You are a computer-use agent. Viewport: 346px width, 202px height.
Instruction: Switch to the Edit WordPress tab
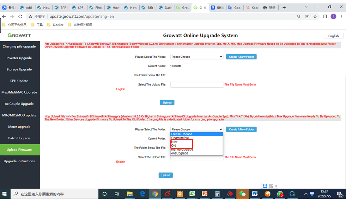tap(148, 7)
